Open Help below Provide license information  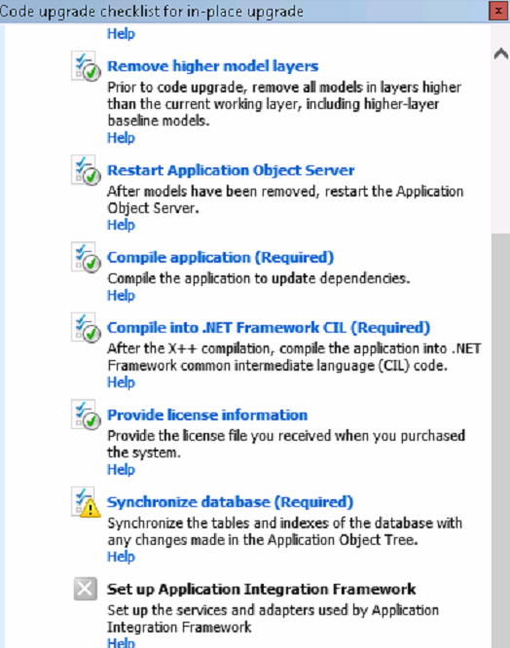pyautogui.click(x=121, y=470)
